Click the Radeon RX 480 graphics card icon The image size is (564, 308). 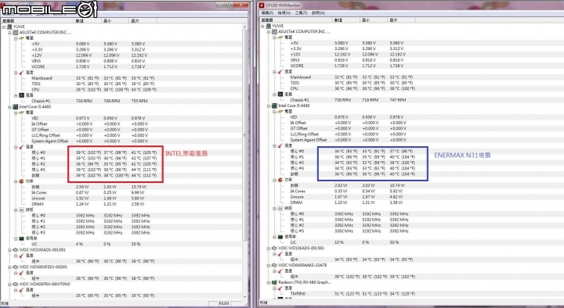[x=274, y=282]
